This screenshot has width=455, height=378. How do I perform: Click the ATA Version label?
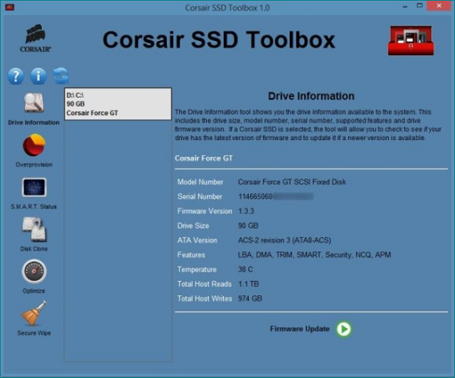click(x=197, y=240)
